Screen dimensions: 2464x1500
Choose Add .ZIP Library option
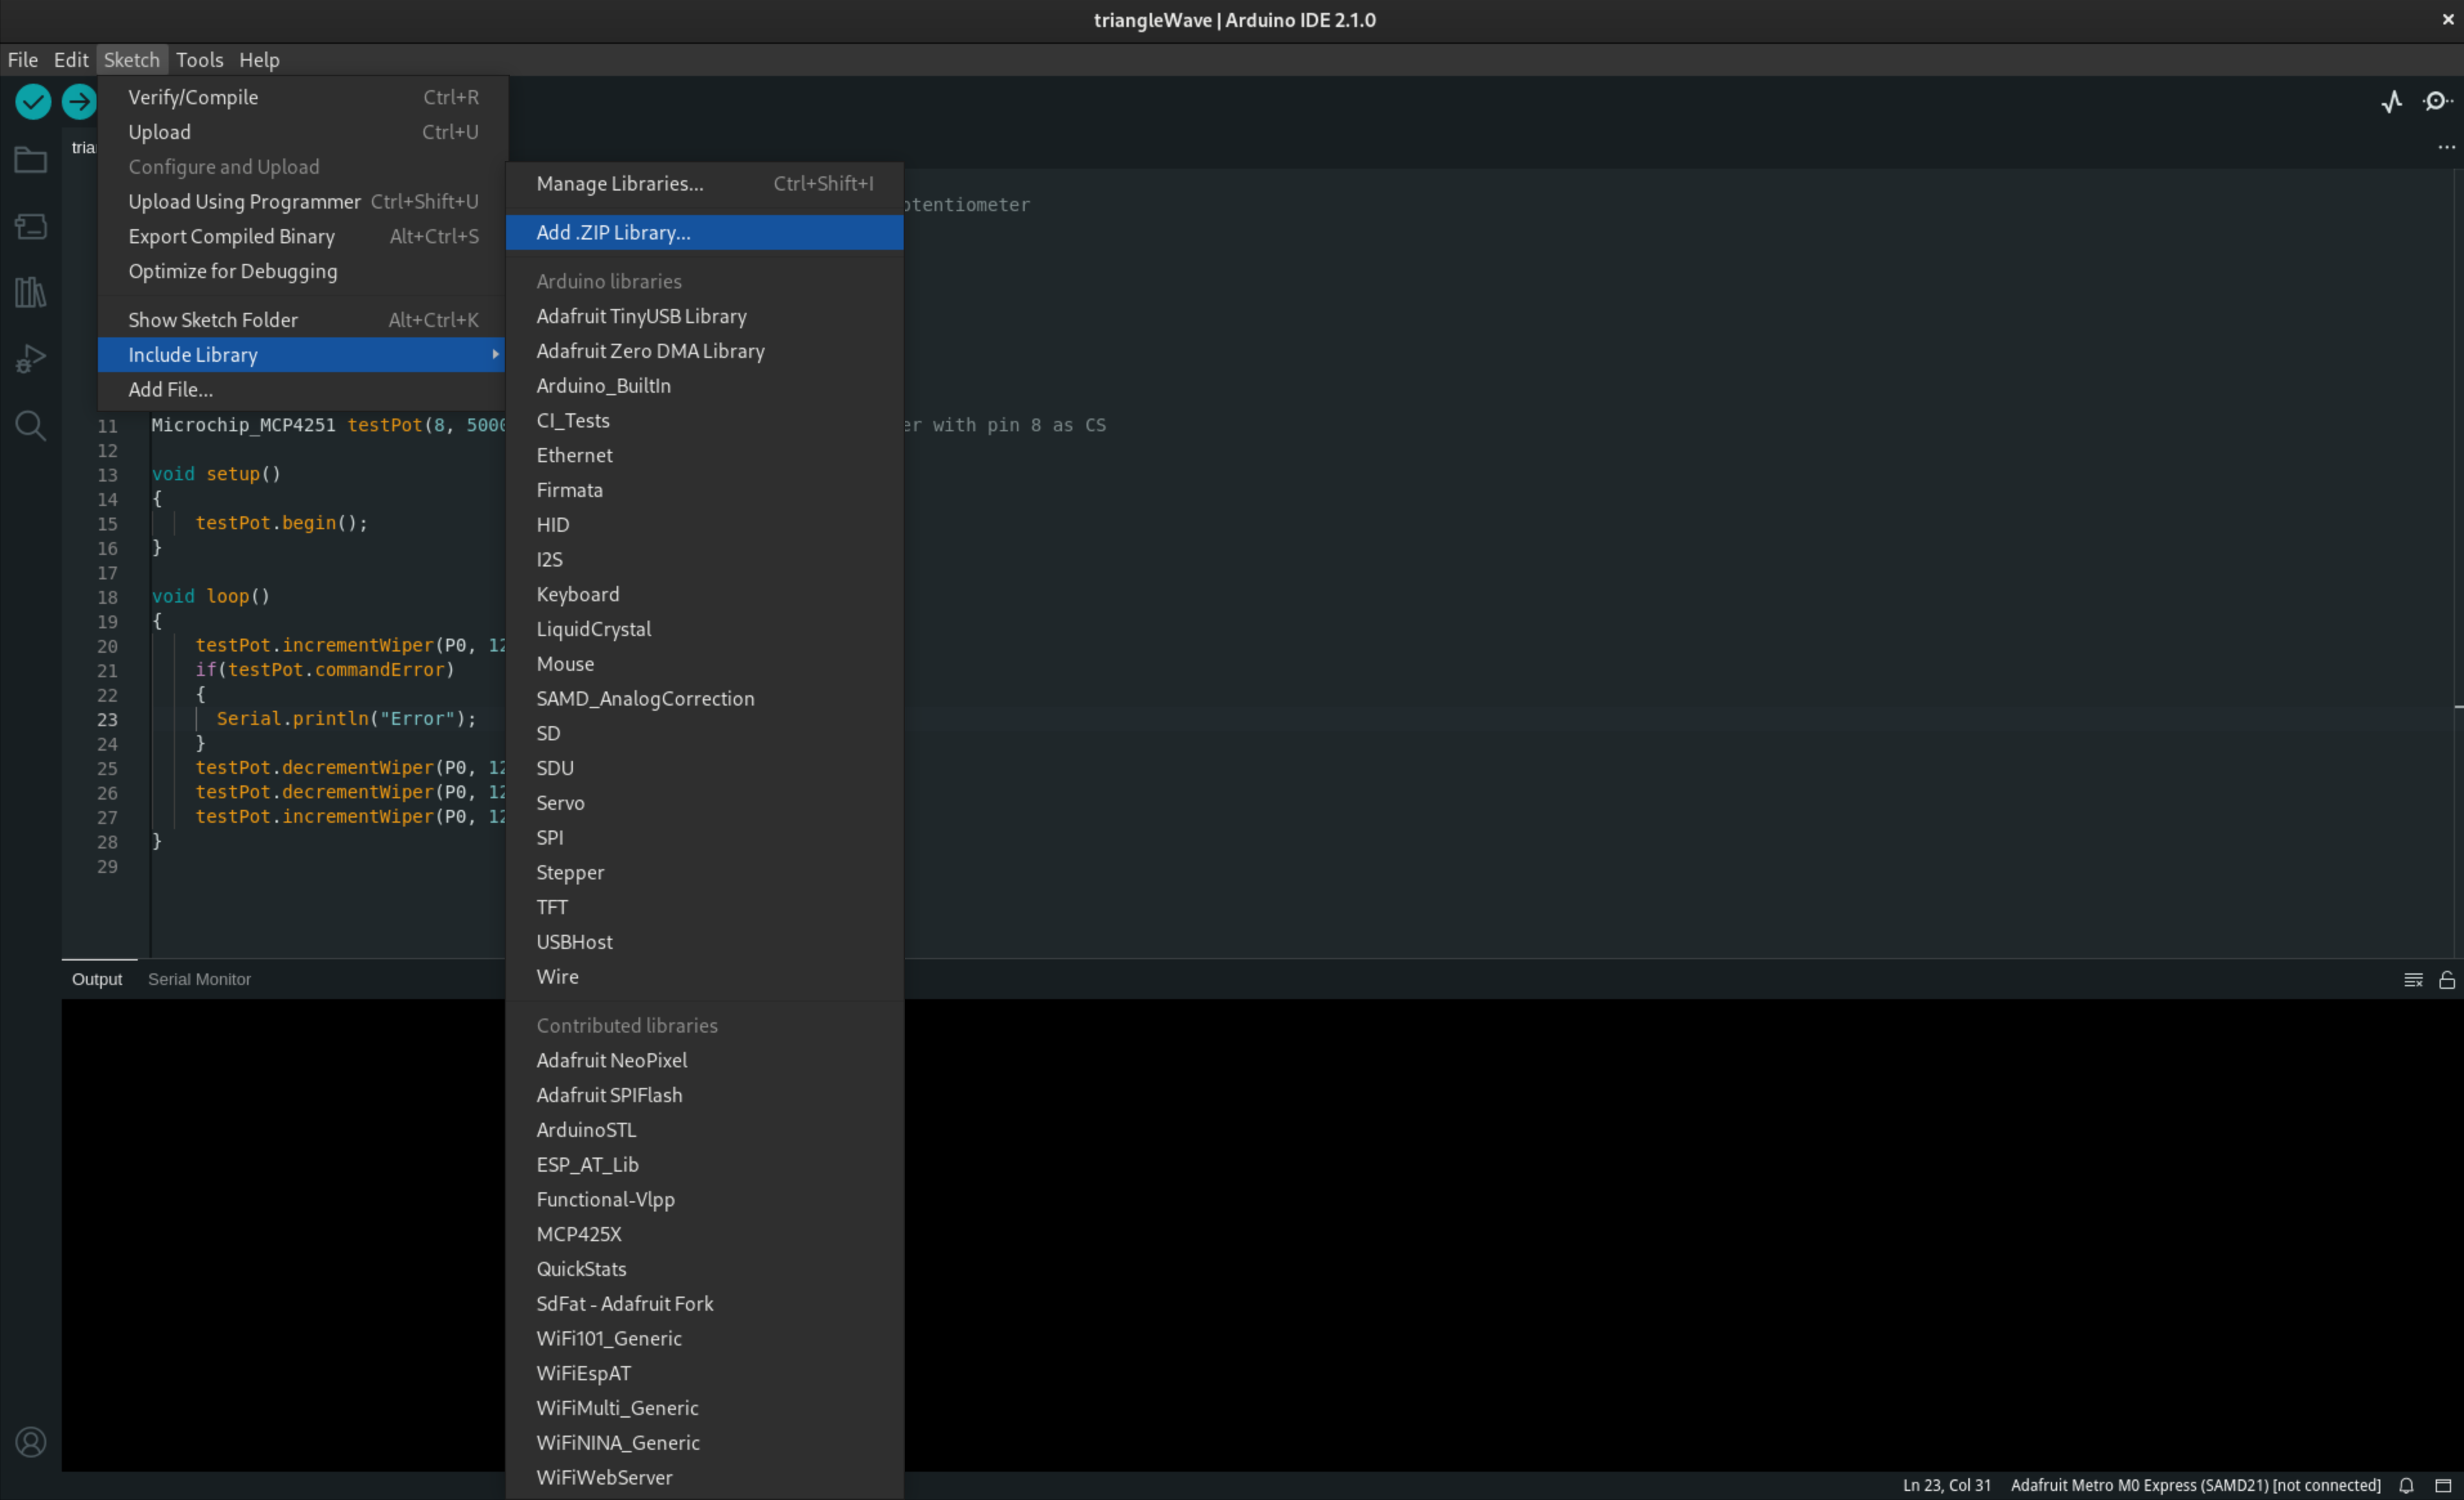coord(612,232)
